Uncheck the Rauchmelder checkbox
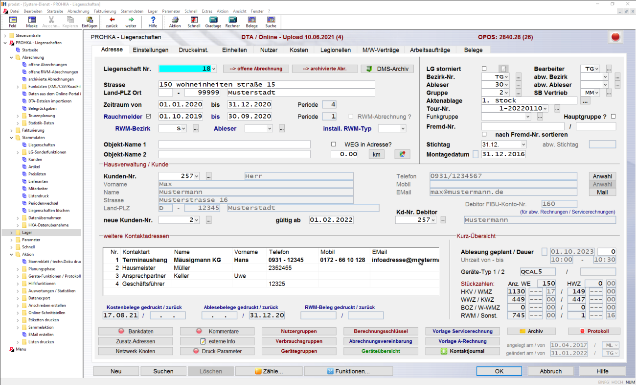 click(x=149, y=117)
